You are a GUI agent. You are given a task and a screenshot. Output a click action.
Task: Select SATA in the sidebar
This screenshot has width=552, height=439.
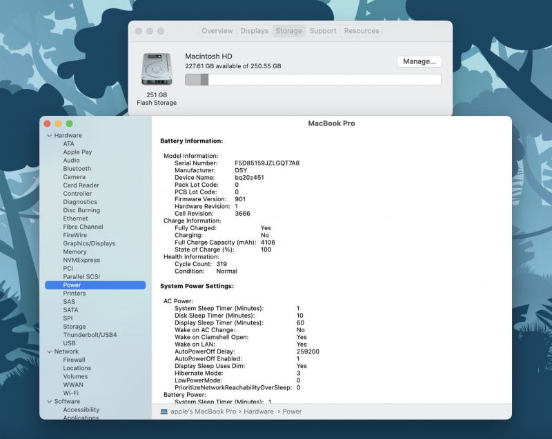(x=70, y=310)
